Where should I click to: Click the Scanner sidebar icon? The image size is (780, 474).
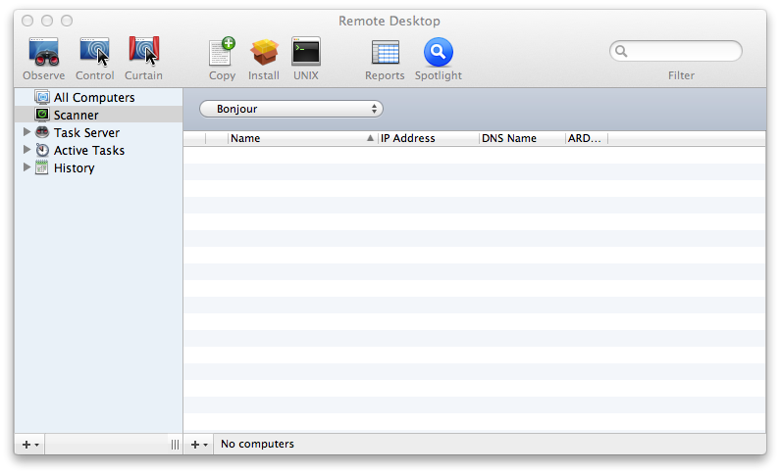(x=42, y=115)
